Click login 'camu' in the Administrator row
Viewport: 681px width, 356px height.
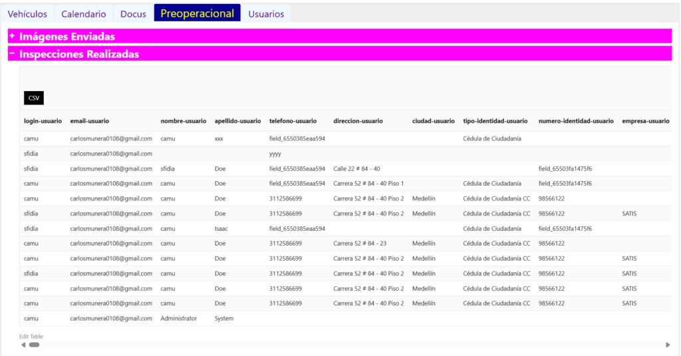(31, 318)
